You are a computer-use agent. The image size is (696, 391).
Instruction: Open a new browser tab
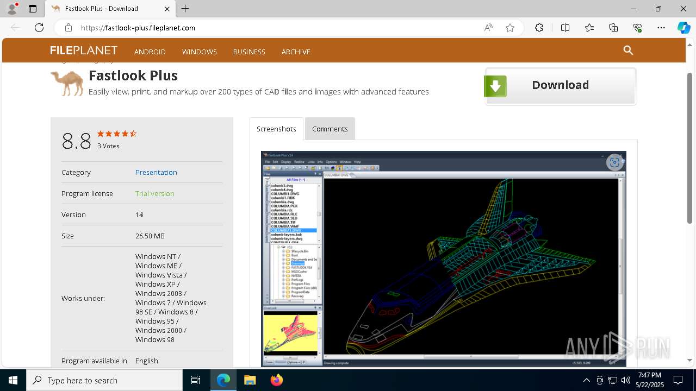tap(185, 9)
